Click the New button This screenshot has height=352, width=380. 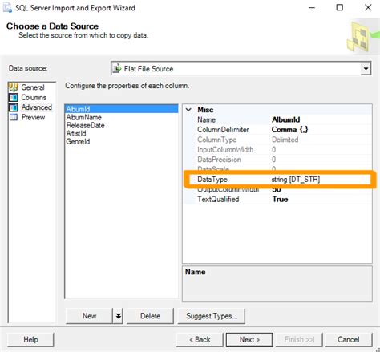click(x=89, y=316)
